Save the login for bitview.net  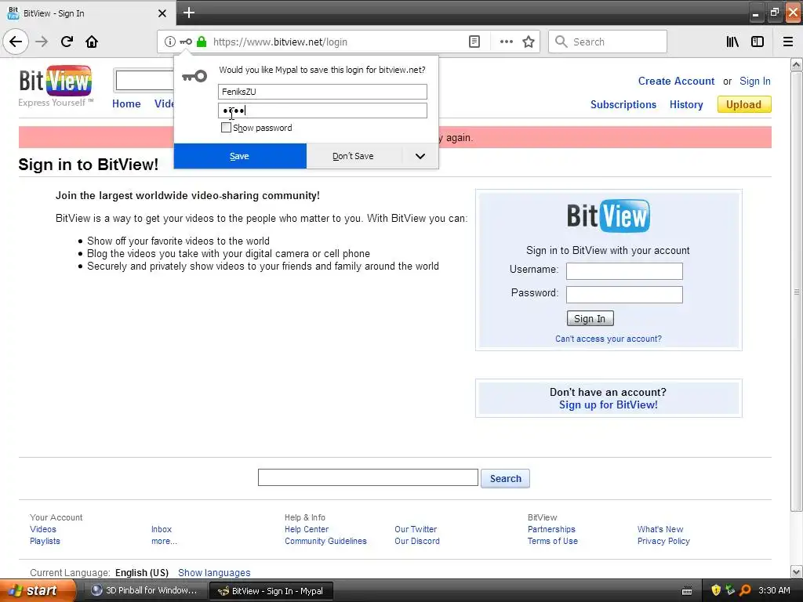click(240, 156)
